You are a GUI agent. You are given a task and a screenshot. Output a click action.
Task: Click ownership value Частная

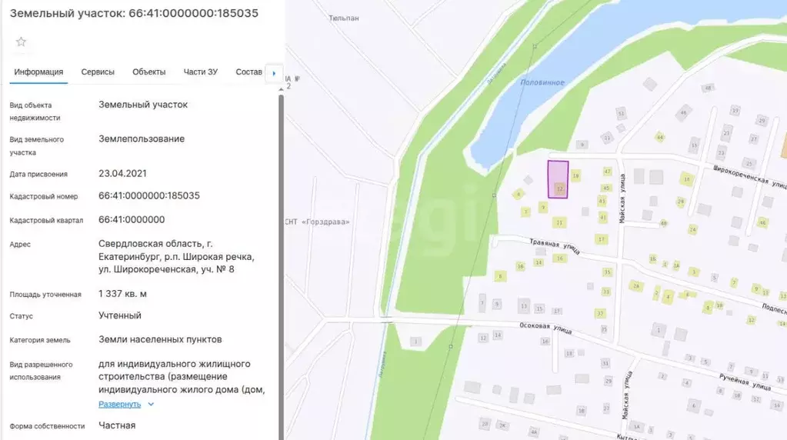click(x=117, y=425)
